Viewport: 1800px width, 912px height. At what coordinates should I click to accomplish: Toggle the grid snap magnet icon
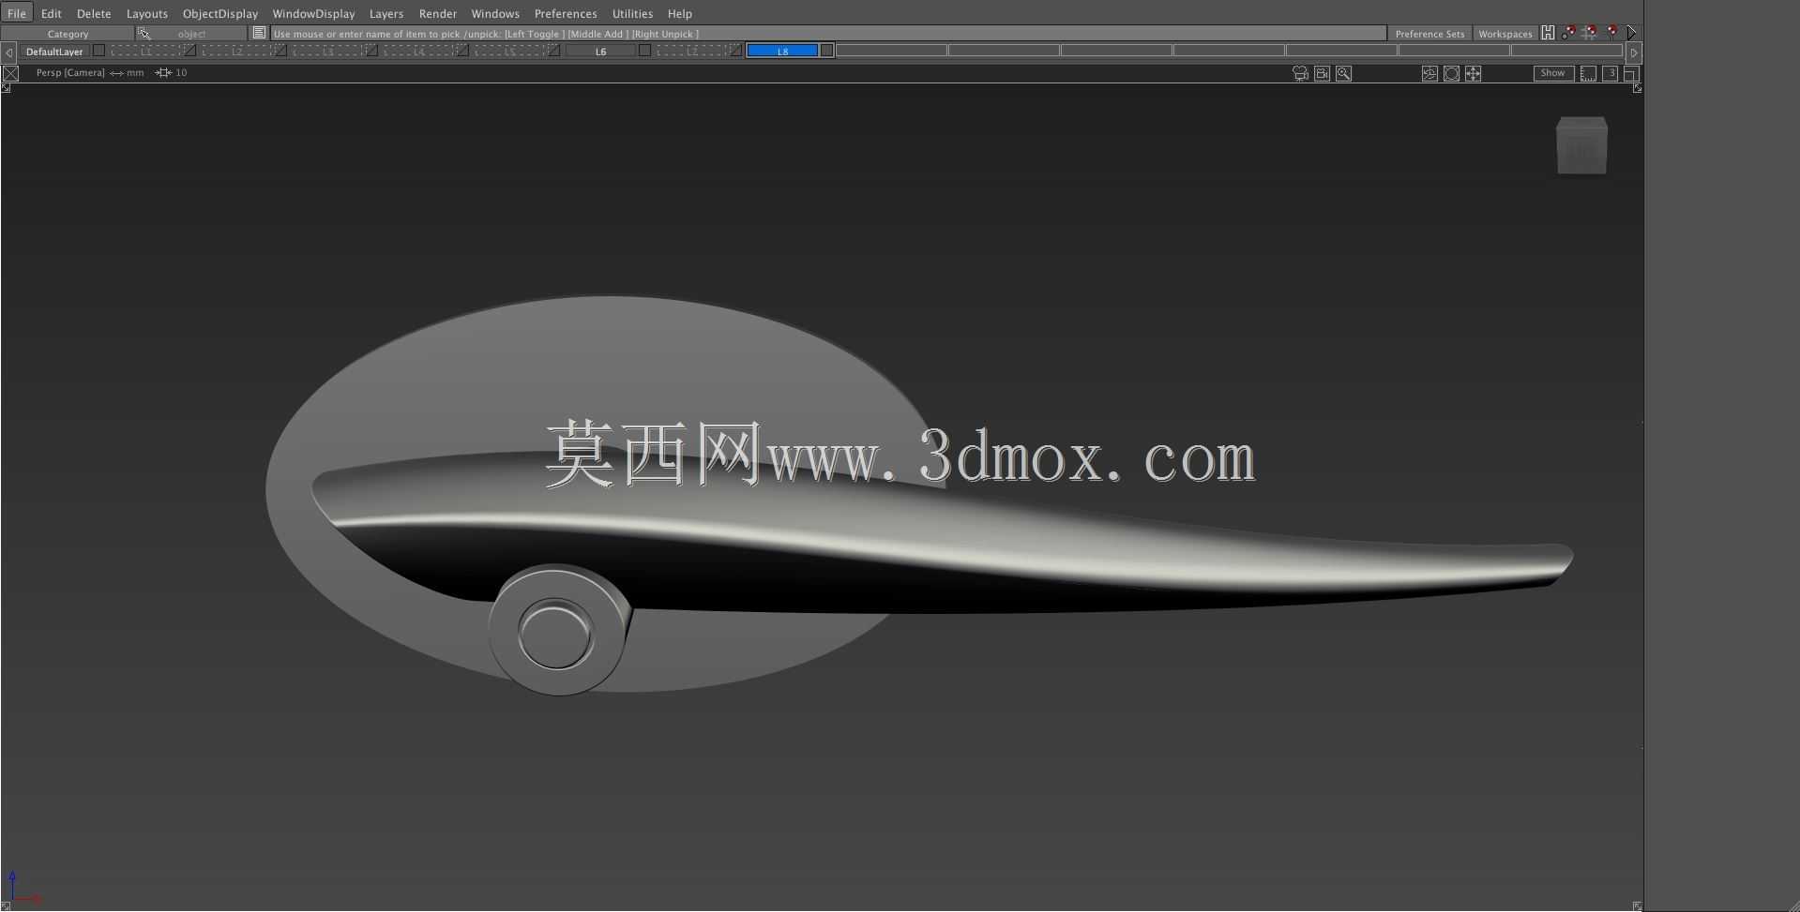click(1589, 33)
